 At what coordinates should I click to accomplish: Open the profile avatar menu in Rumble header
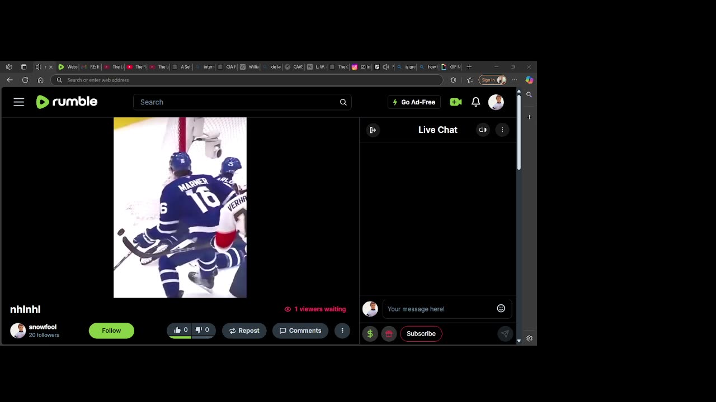point(496,102)
